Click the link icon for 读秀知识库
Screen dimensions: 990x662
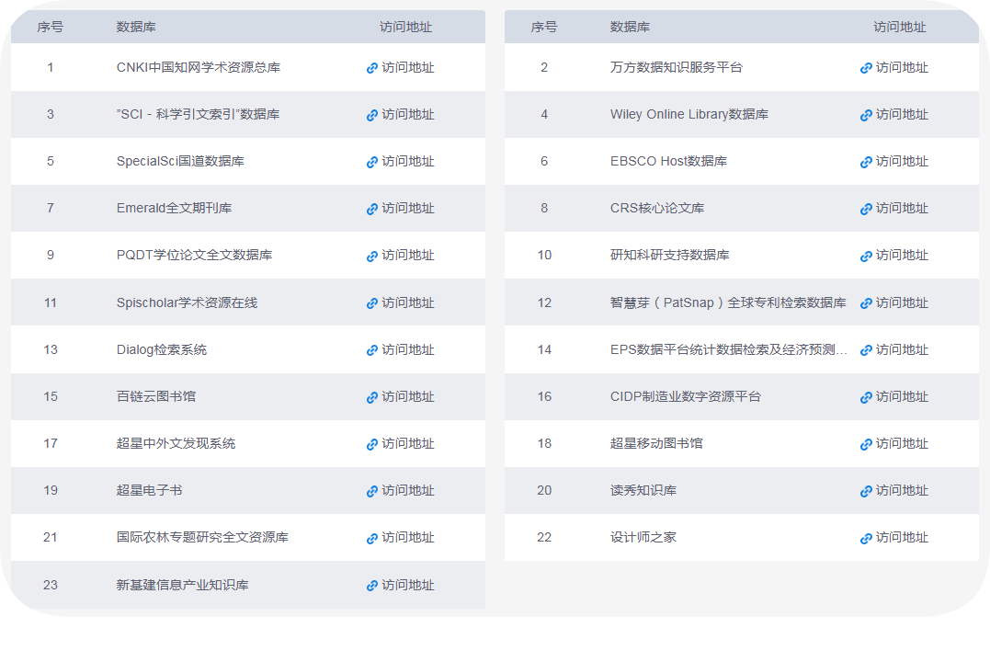(866, 491)
